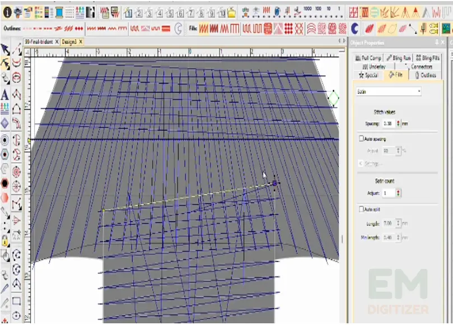Click the trident cactus icon in fill toolbar

tap(423, 29)
